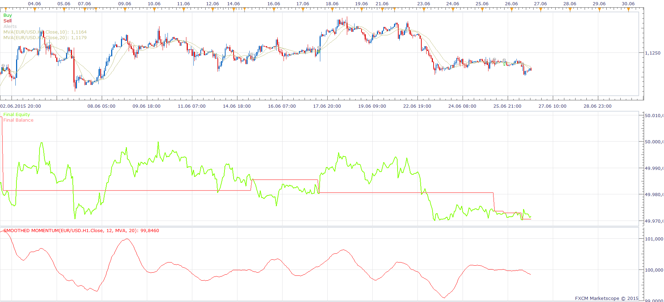Click the 16.06 07:00 time label
664x302 pixels.
(x=282, y=106)
